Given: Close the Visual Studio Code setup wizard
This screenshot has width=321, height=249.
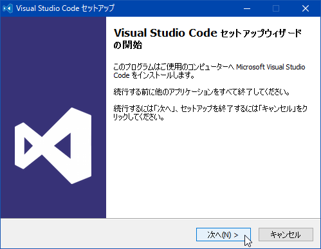Looking at the screenshot, I should pyautogui.click(x=306, y=8).
